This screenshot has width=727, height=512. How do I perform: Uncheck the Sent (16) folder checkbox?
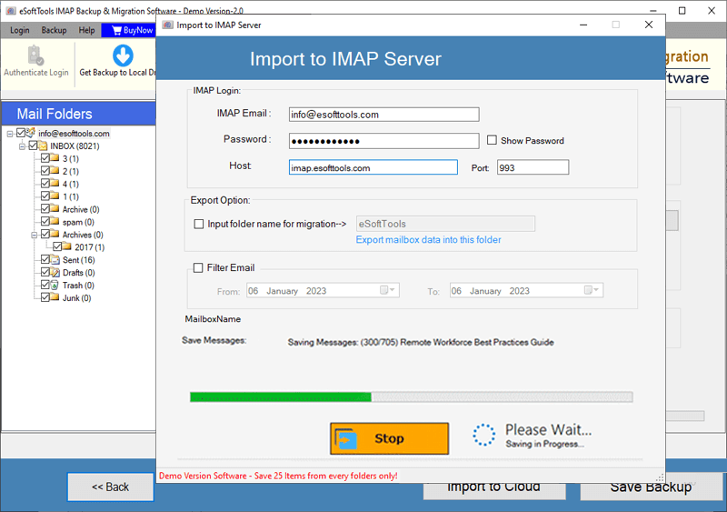(x=45, y=259)
